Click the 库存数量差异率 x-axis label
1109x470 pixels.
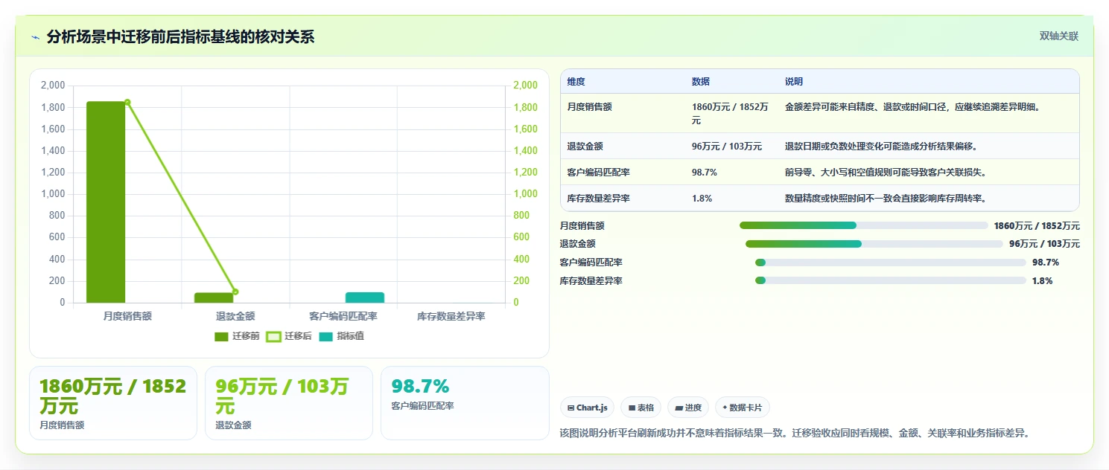coord(451,316)
